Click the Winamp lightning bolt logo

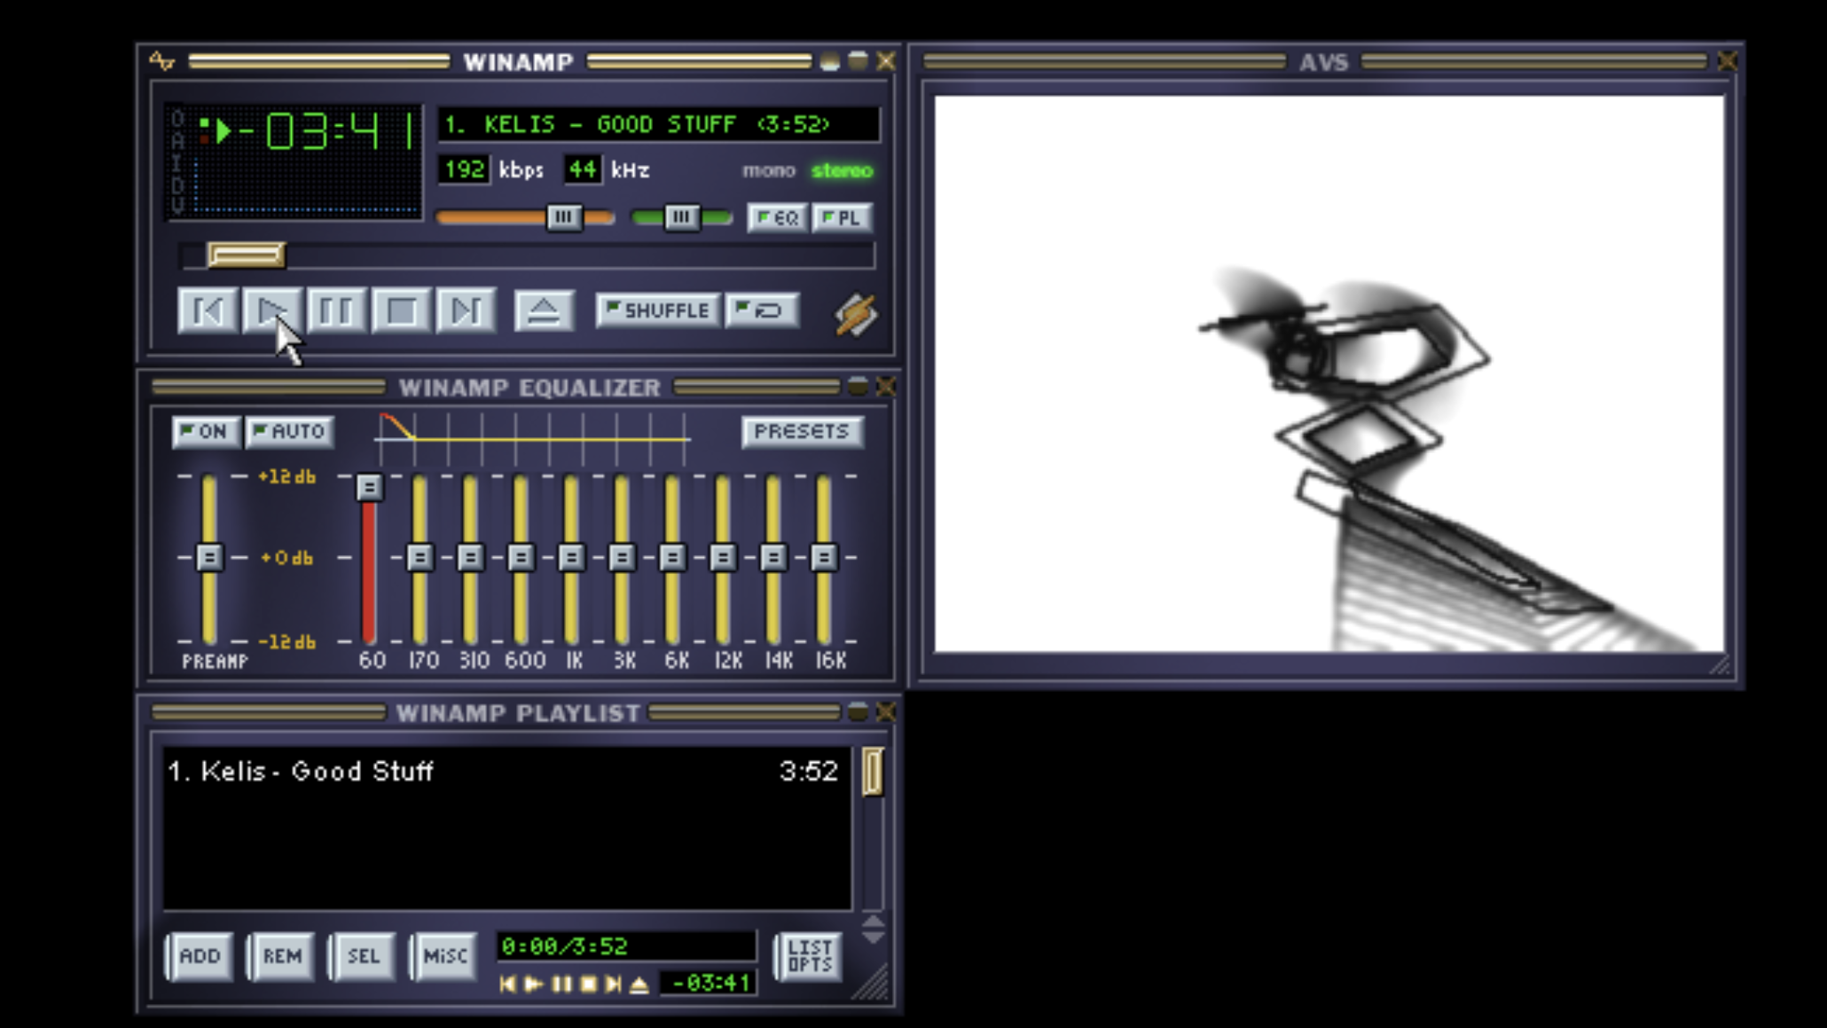(x=854, y=315)
